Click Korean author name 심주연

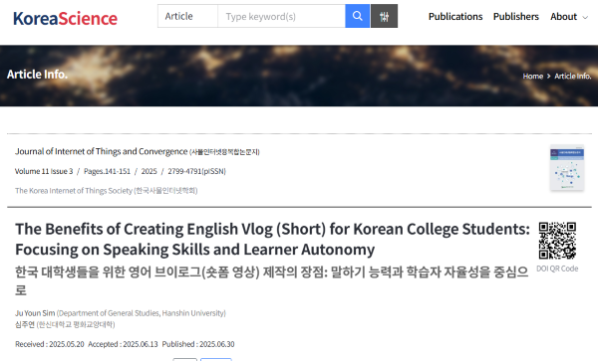[25, 324]
